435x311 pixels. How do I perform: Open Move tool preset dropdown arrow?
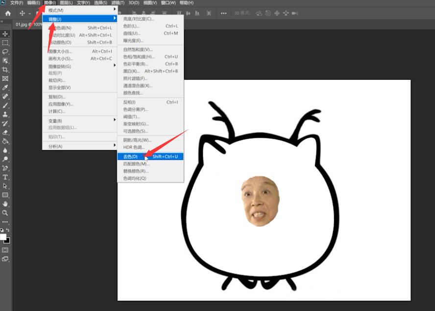[x=29, y=13]
